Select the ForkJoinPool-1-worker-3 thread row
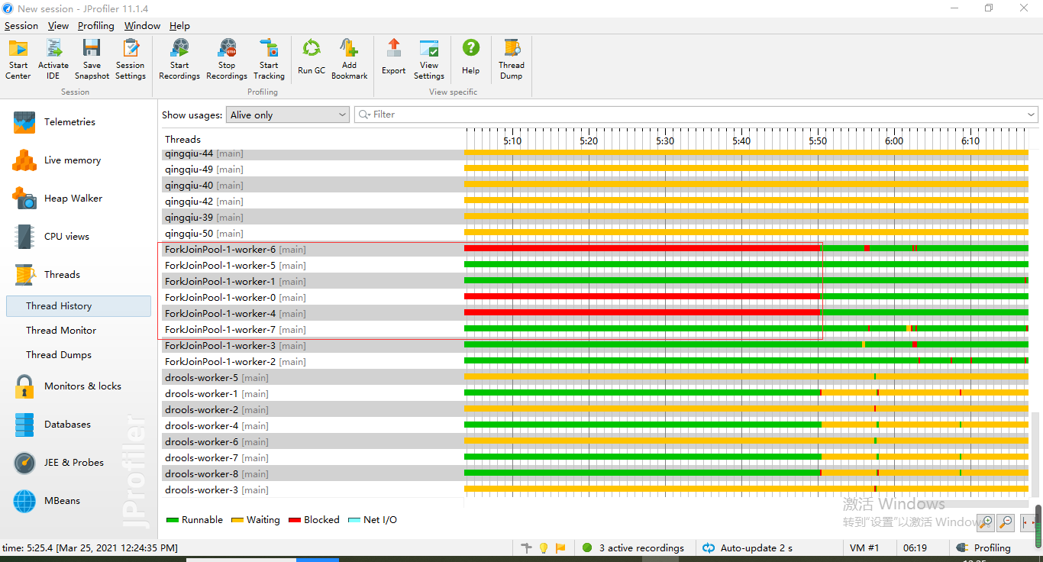 pos(596,346)
